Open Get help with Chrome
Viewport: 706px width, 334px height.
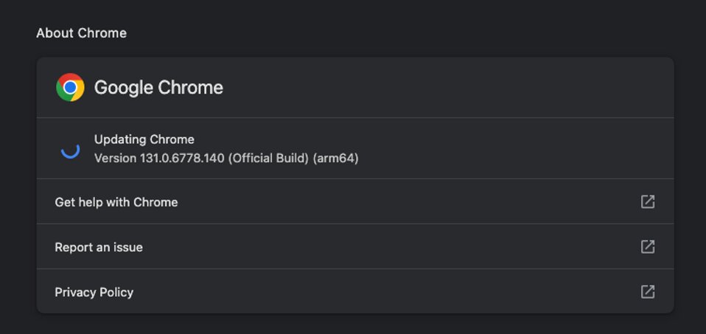116,202
